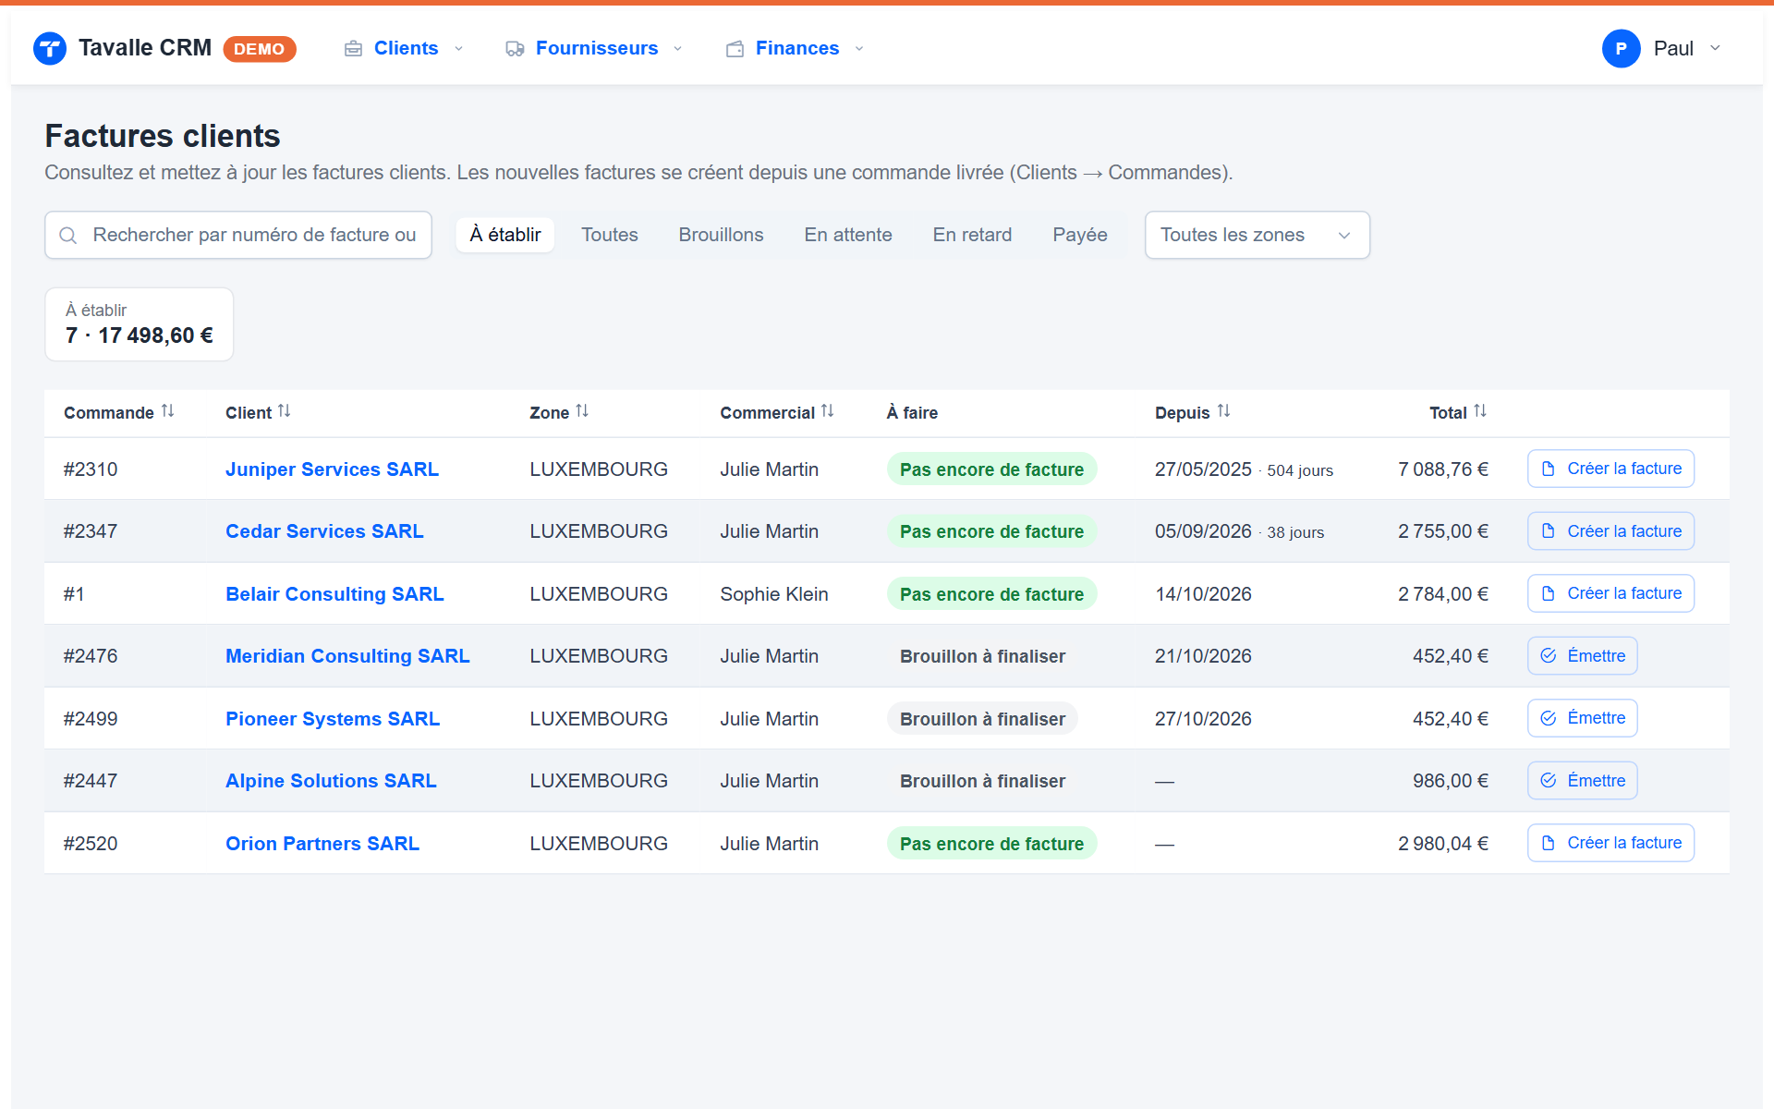Sort by Depuis date arrows
This screenshot has height=1109, width=1774.
point(1223,411)
